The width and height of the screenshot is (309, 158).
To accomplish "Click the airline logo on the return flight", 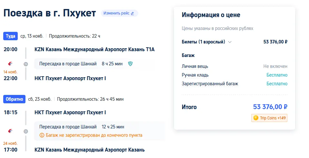I will pos(10,131).
